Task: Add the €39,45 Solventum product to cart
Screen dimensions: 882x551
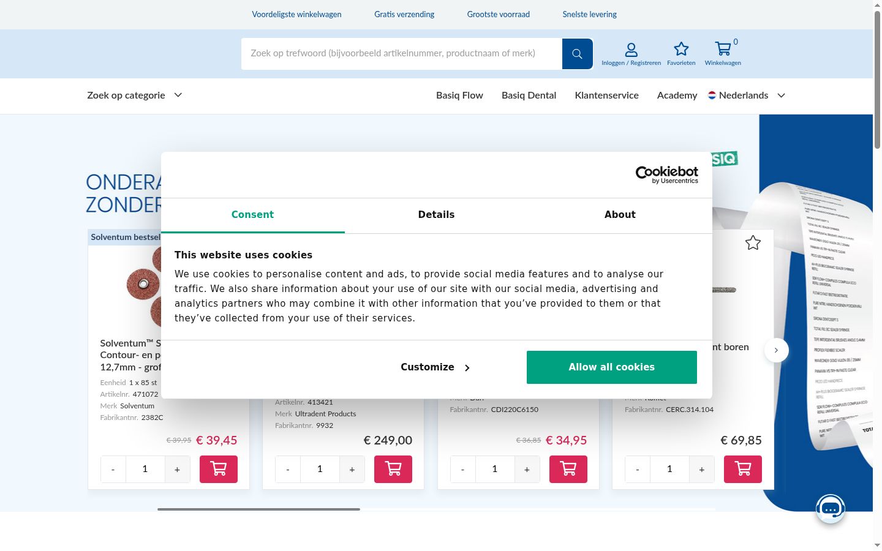Action: [219, 469]
